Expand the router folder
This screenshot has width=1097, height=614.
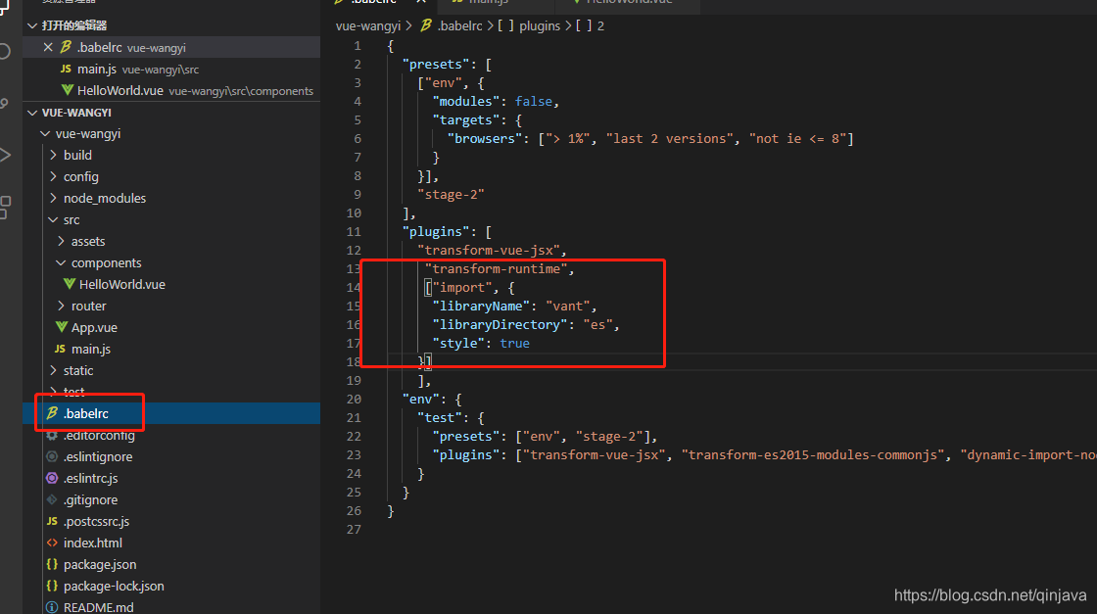pos(61,306)
